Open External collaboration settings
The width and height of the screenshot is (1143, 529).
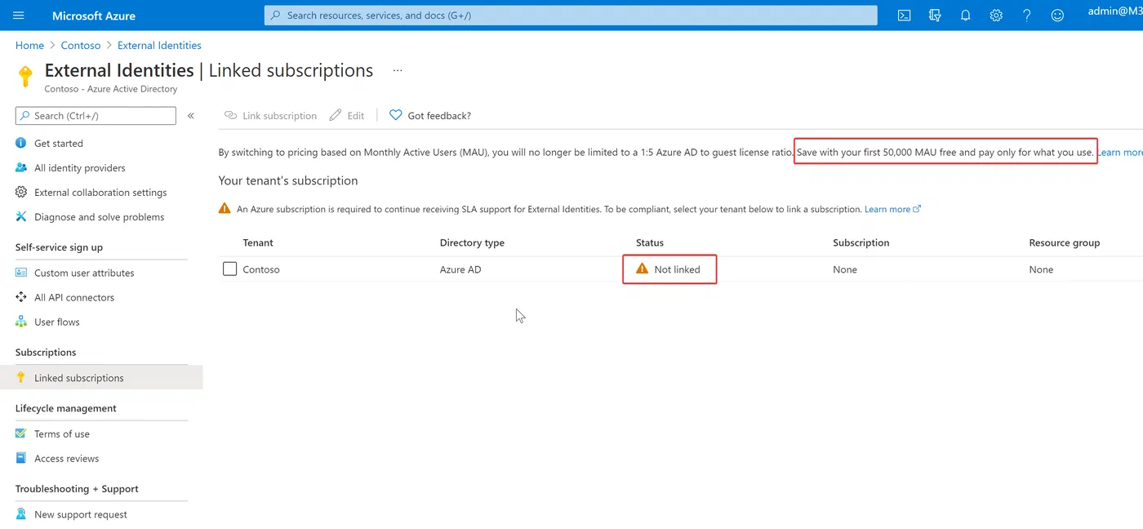pyautogui.click(x=101, y=192)
